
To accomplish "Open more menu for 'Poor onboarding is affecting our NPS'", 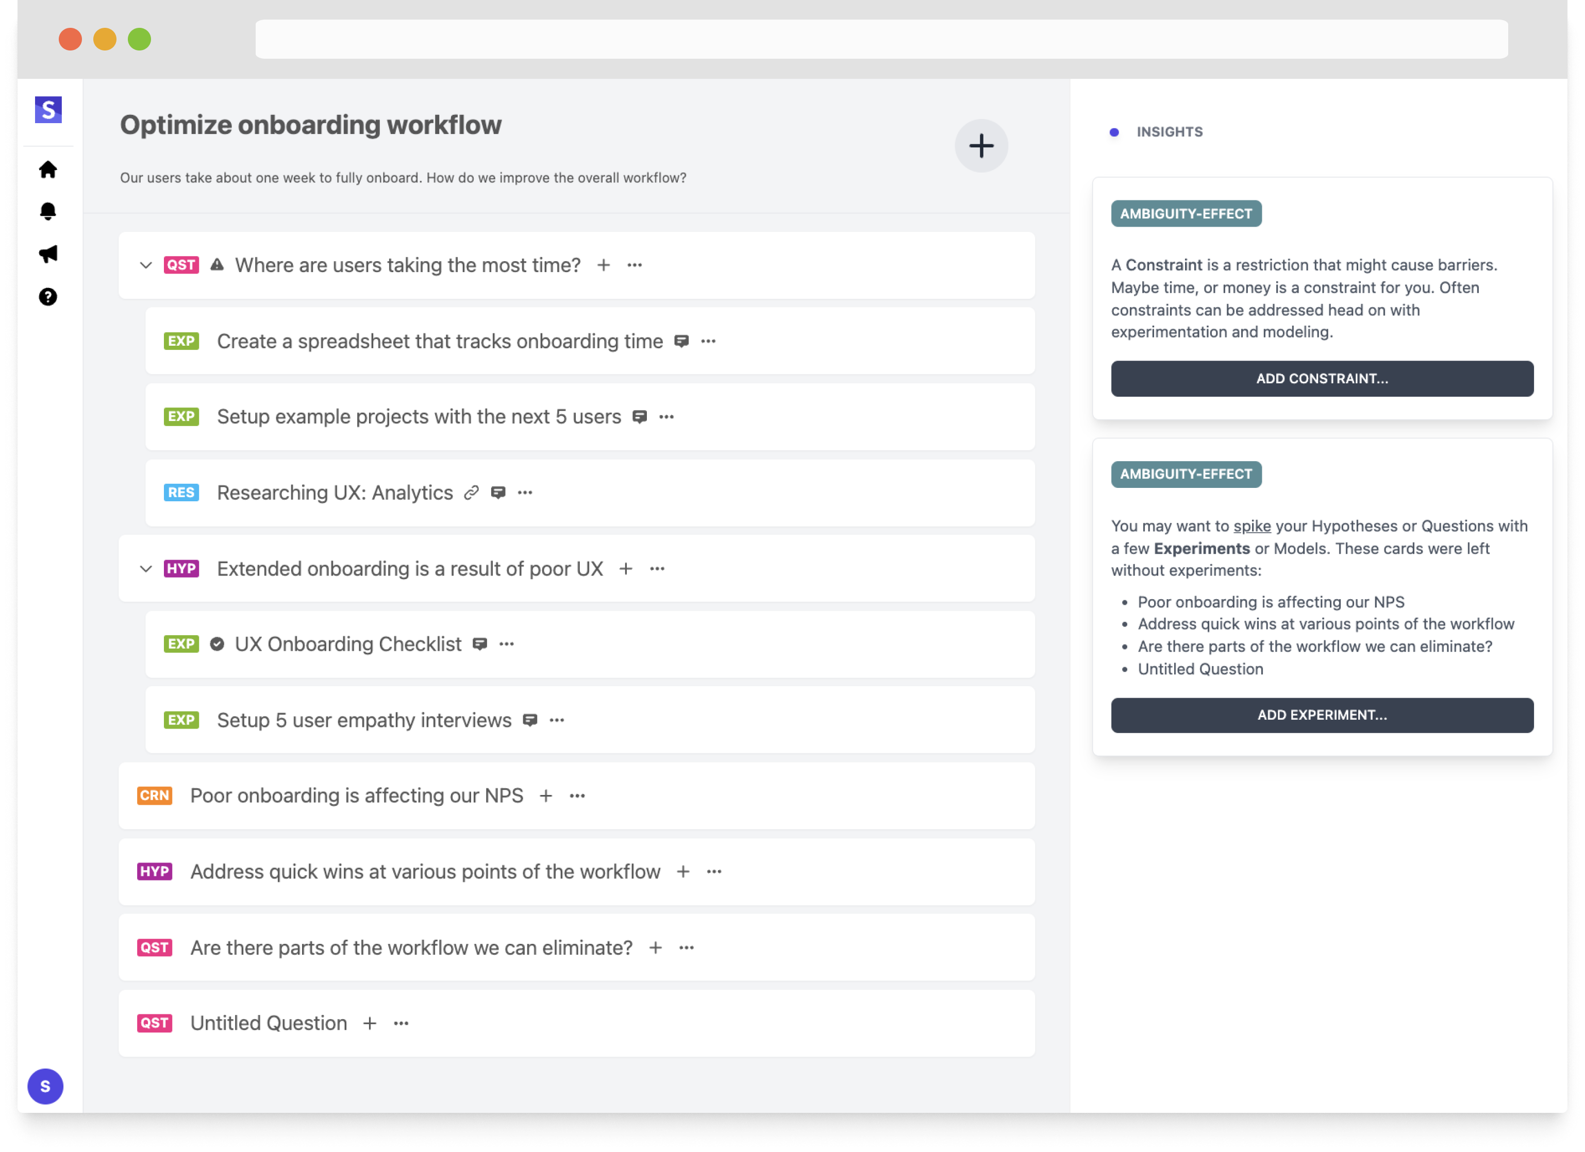I will click(x=577, y=795).
